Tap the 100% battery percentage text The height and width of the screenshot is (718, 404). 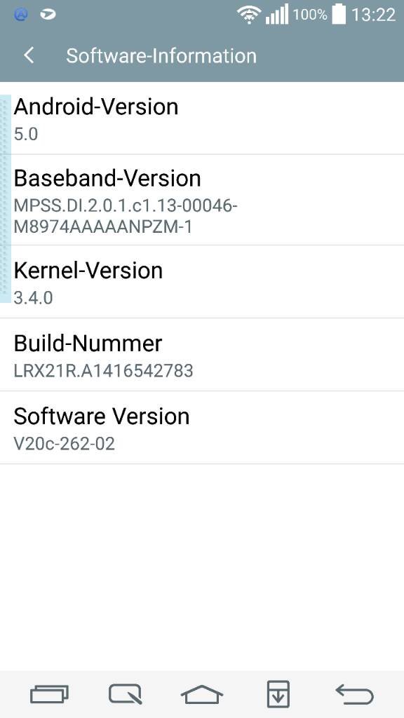click(310, 15)
